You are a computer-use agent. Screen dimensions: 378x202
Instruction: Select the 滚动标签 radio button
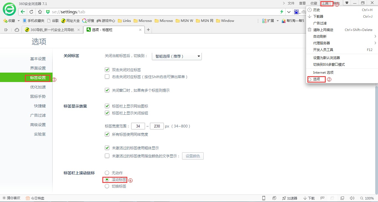pos(107,180)
